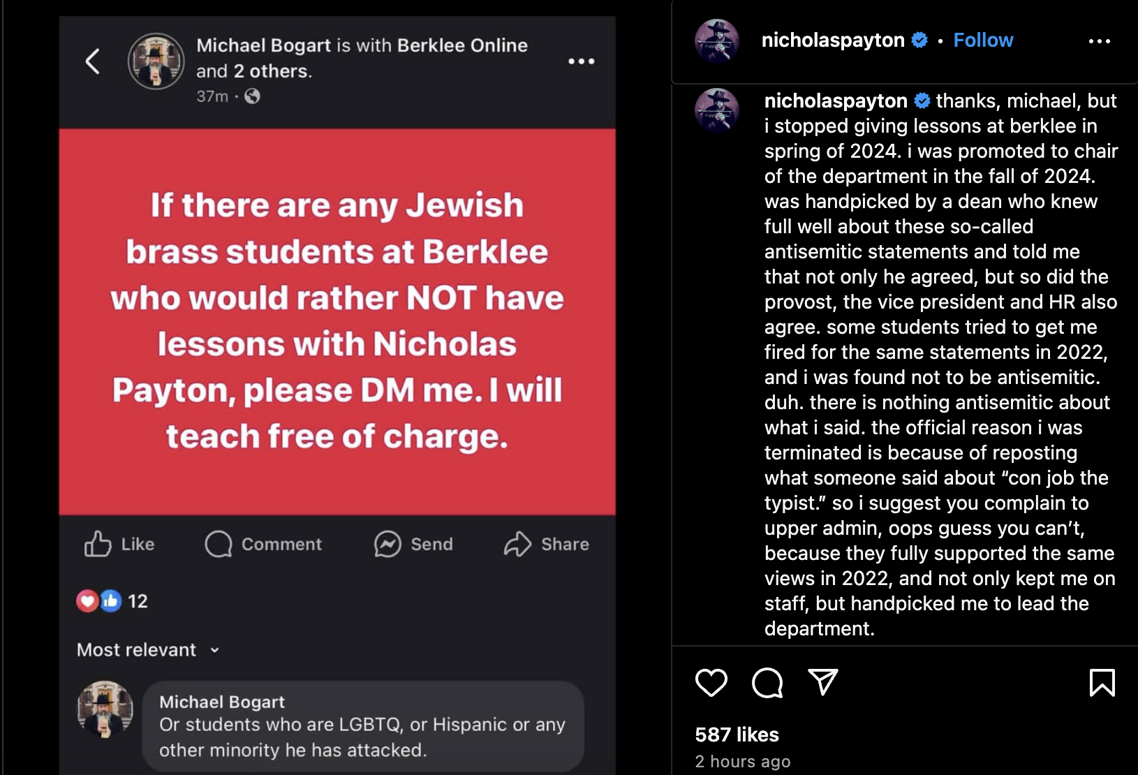The height and width of the screenshot is (775, 1138).
Task: Like the post with the heart icon
Action: click(711, 682)
